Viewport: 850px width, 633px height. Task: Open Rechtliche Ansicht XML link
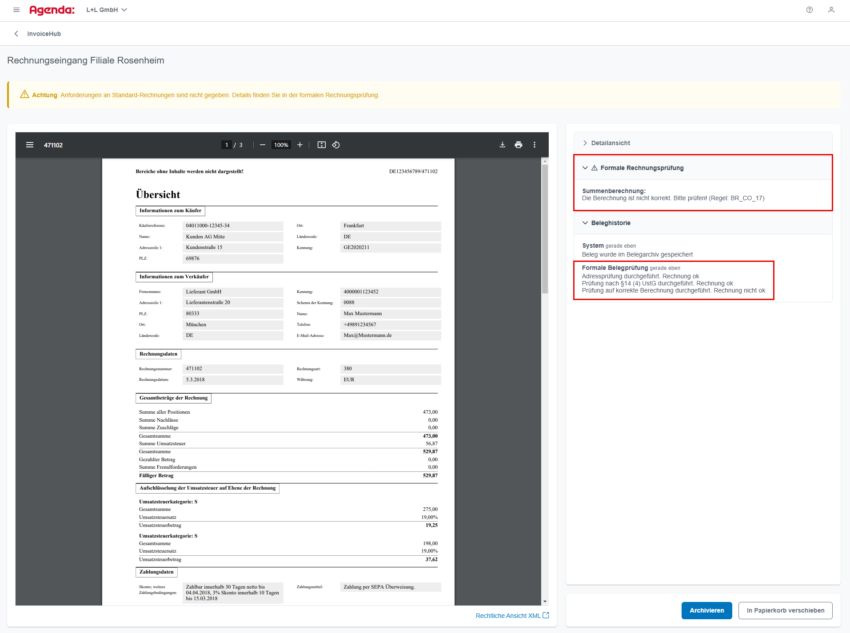coord(512,616)
